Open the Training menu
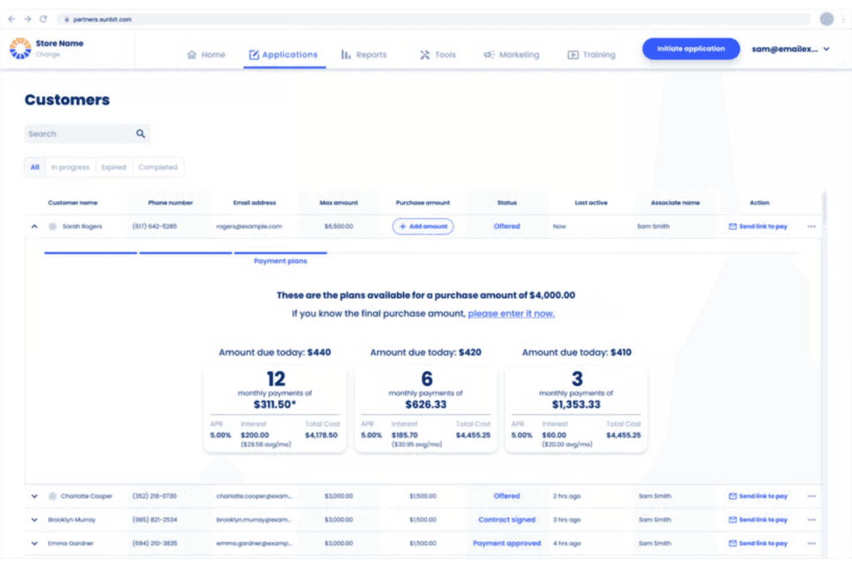Screen dimensions: 852x568 (x=592, y=55)
